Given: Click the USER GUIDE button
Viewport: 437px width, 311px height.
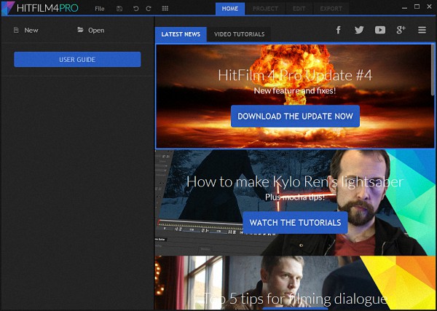Looking at the screenshot, I should 77,59.
